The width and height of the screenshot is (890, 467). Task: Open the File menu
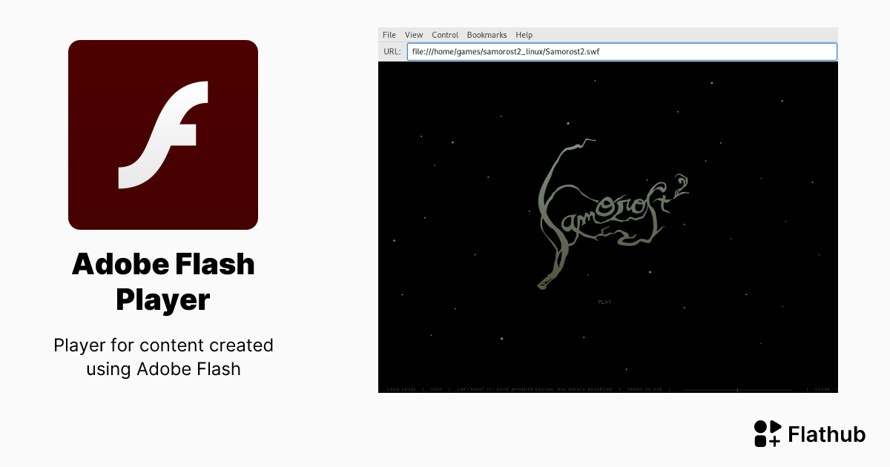[389, 35]
